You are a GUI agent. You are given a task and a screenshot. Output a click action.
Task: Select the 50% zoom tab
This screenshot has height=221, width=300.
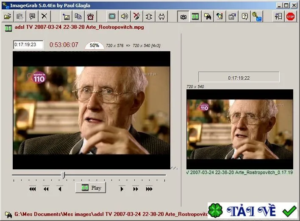(x=94, y=45)
